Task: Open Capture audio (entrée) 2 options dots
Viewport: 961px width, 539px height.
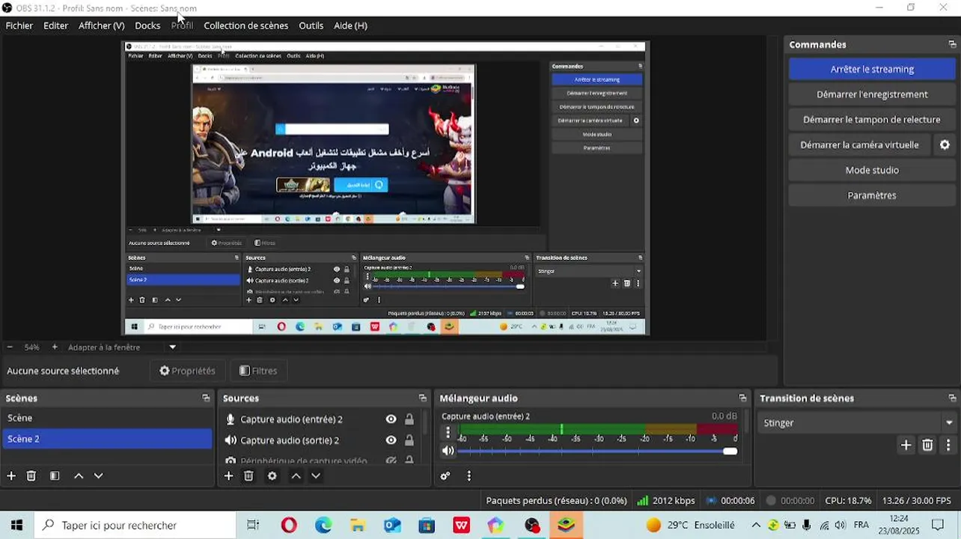Action: click(x=448, y=433)
